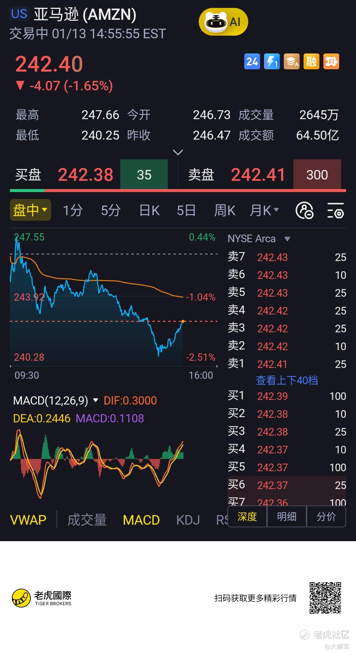Switch to the 5日 chart tab

tap(186, 210)
